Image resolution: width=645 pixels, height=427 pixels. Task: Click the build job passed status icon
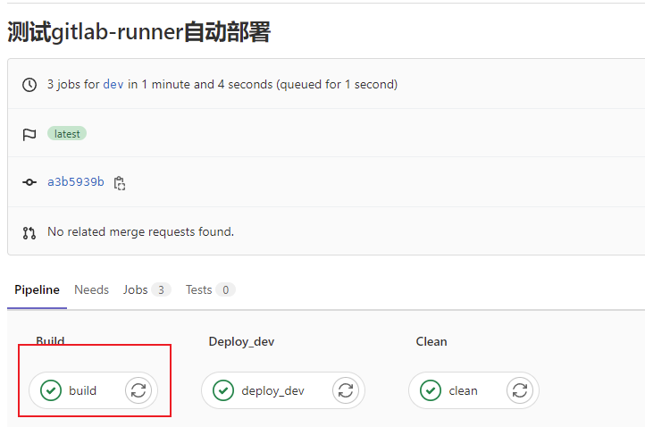click(51, 390)
